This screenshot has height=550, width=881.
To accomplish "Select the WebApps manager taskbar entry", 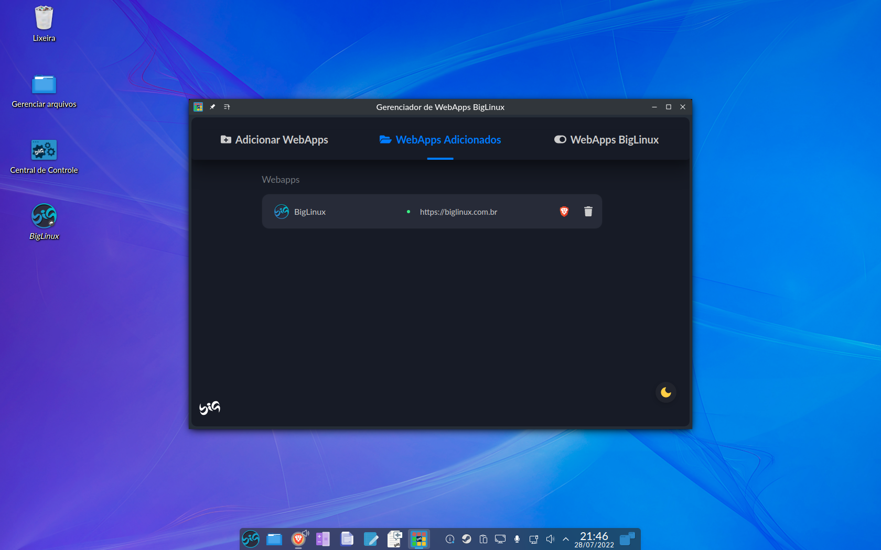I will click(x=418, y=539).
